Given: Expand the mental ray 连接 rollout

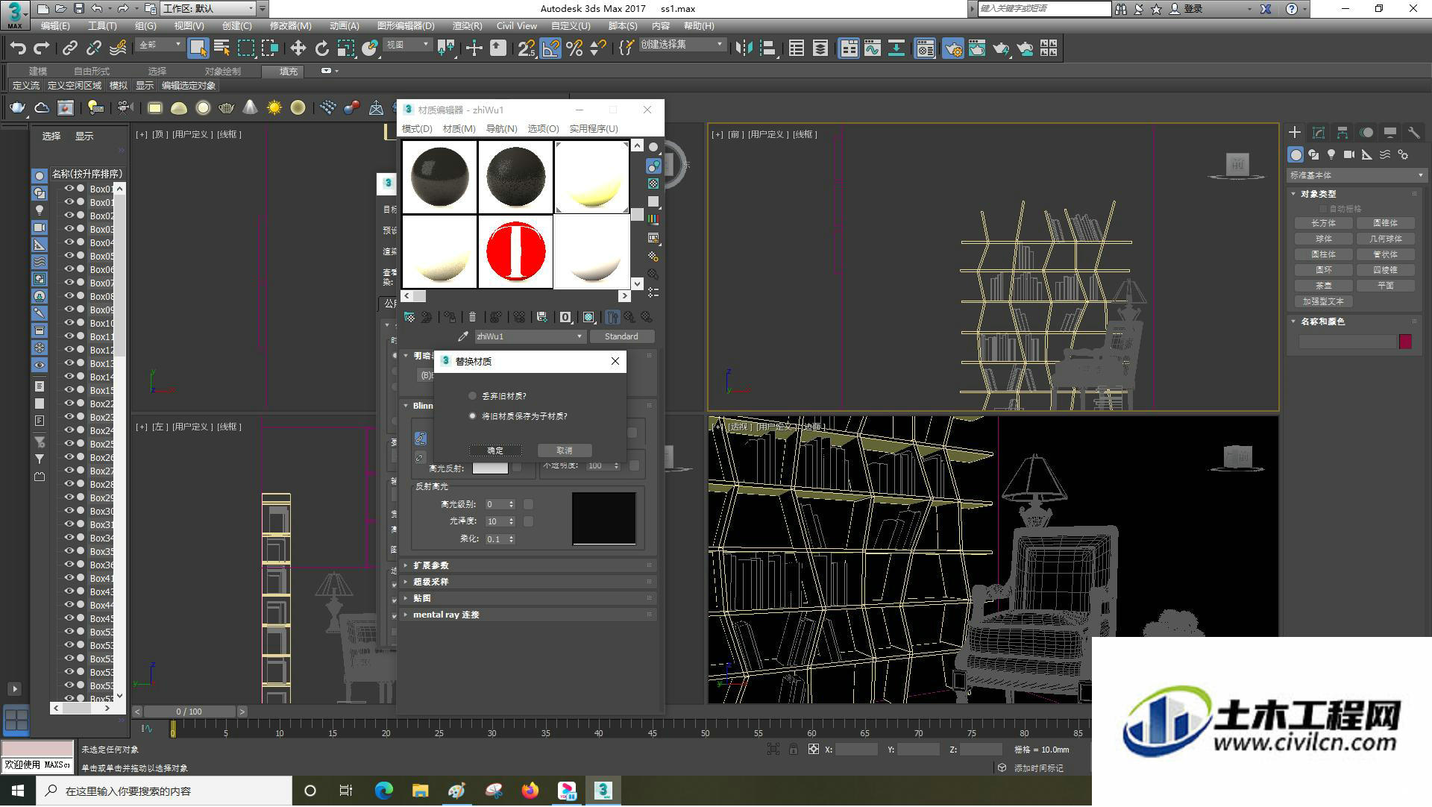Looking at the screenshot, I should (527, 615).
